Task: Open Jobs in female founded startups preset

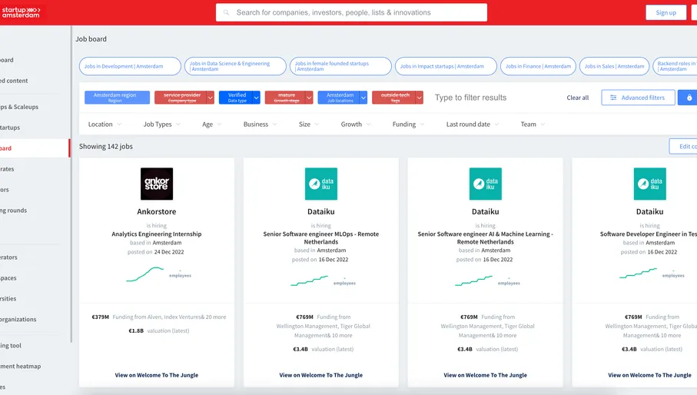Action: coord(340,66)
